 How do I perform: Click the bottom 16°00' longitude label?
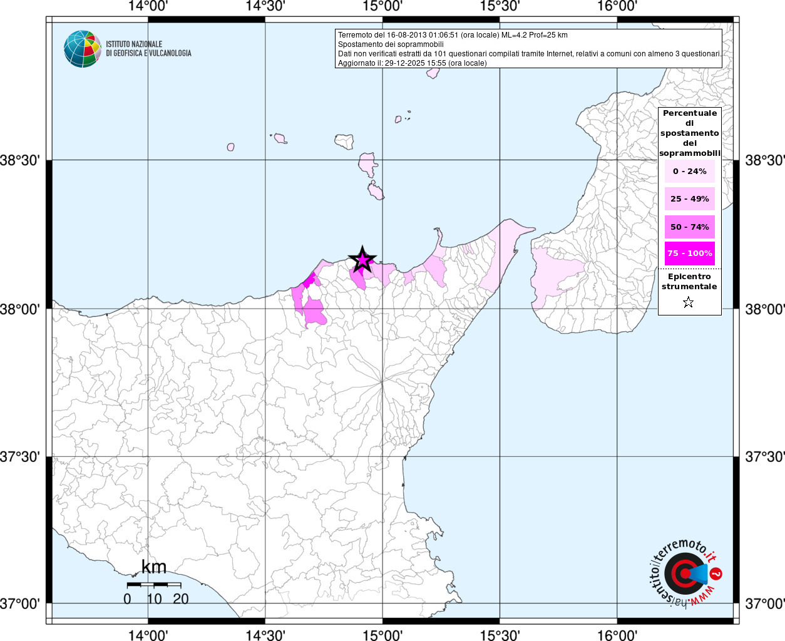[617, 635]
